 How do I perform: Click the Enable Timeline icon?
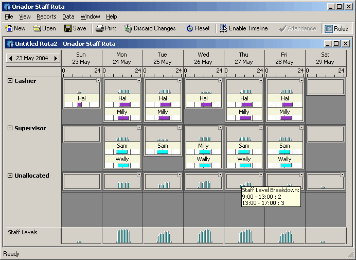tap(223, 28)
